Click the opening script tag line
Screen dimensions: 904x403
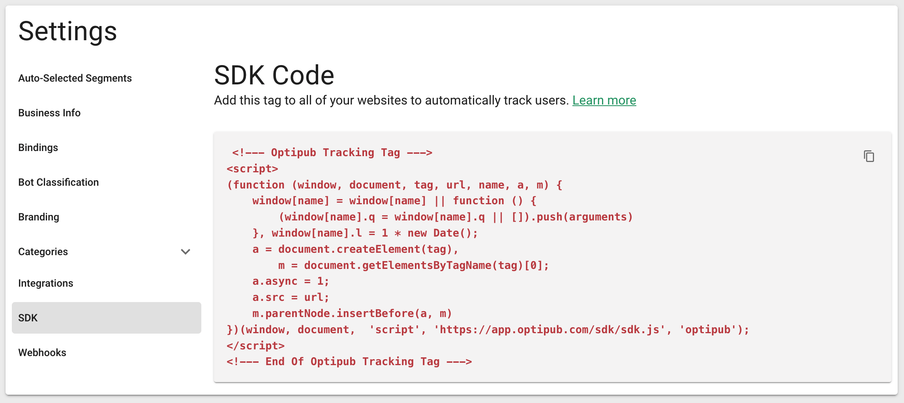253,169
